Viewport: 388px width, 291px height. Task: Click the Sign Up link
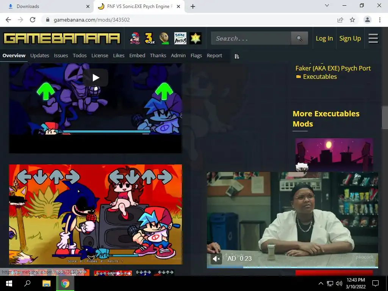coord(350,38)
